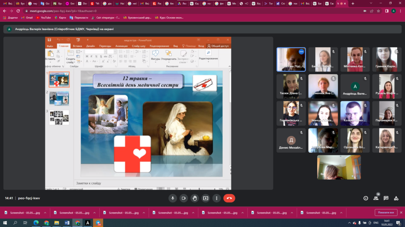Raise hand in the meeting
Screen dimensions: 405x227
coord(195,198)
